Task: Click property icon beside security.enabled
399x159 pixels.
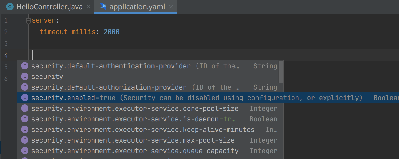Action: [25, 98]
